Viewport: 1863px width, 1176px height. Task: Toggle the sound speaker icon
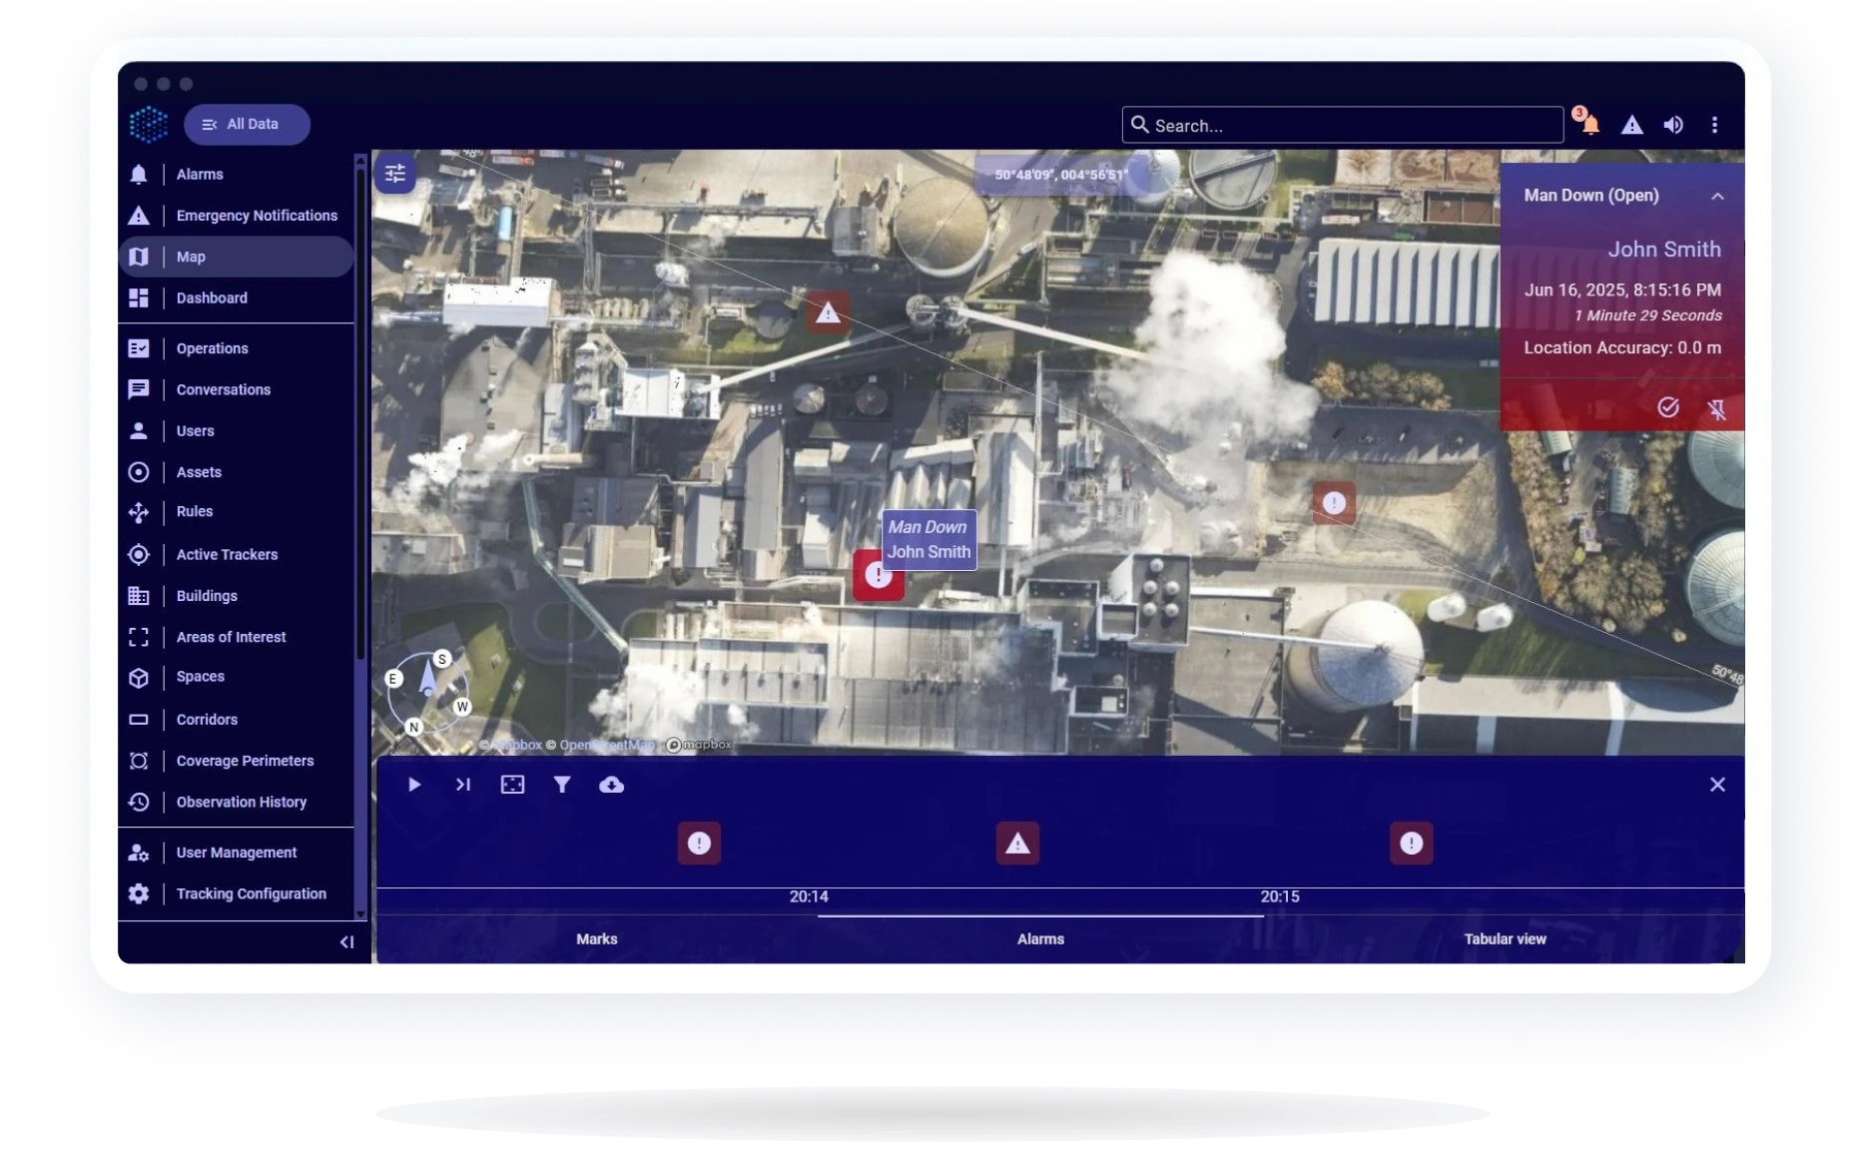pyautogui.click(x=1673, y=125)
